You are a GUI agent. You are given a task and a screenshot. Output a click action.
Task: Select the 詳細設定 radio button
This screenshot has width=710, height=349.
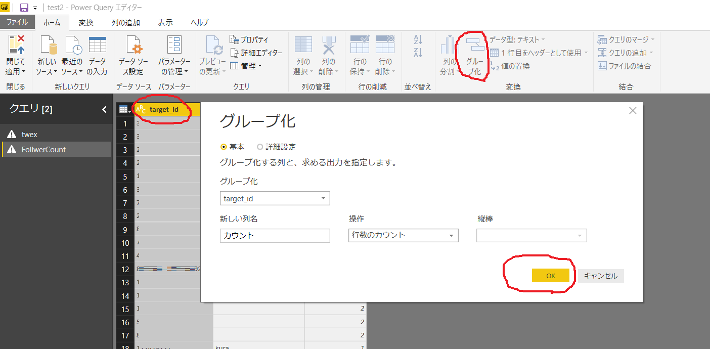[x=259, y=147]
